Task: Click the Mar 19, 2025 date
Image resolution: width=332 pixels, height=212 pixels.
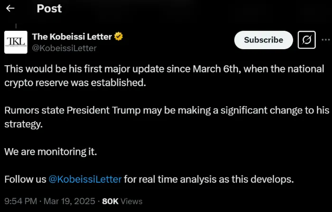Action: [70, 201]
